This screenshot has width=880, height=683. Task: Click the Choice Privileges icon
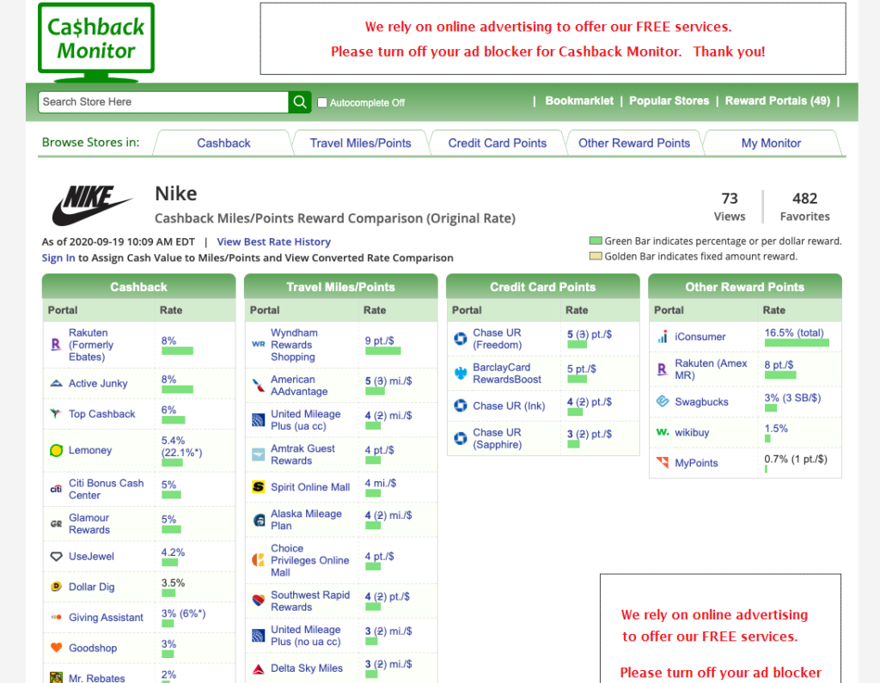(258, 560)
